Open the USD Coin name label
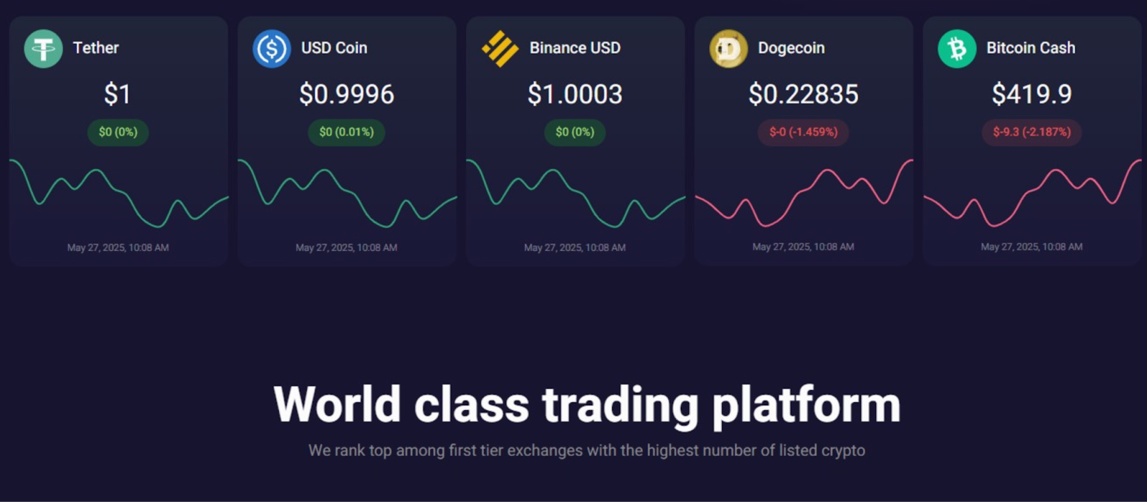1147x502 pixels. [x=334, y=48]
